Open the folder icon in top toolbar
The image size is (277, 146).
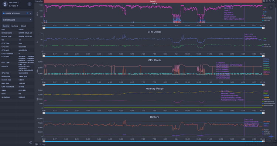click(x=270, y=1)
